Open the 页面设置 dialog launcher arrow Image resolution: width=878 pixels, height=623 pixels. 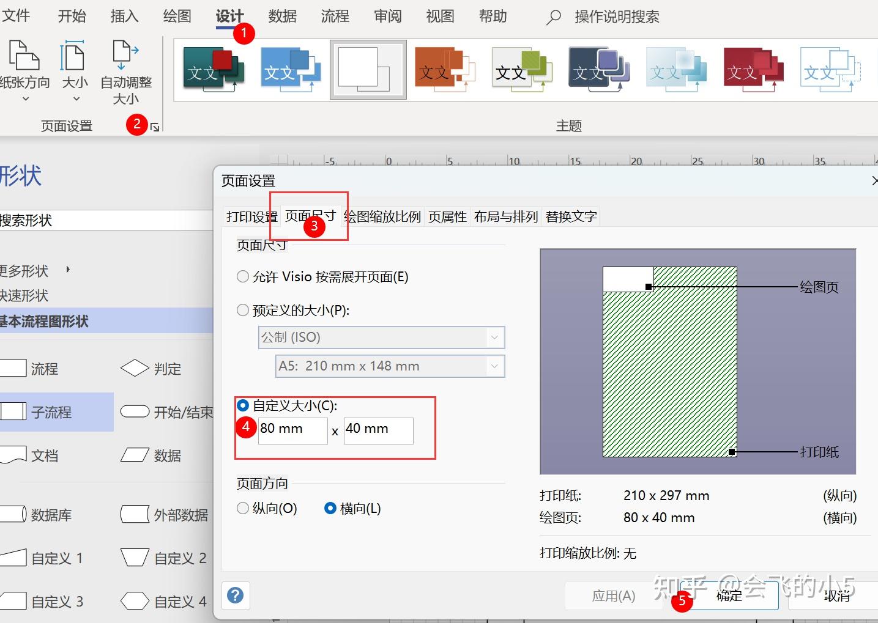(156, 127)
